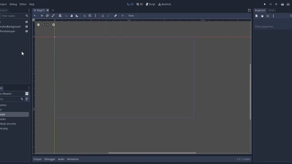
Task: Select the icon.png file
Action: (4, 128)
